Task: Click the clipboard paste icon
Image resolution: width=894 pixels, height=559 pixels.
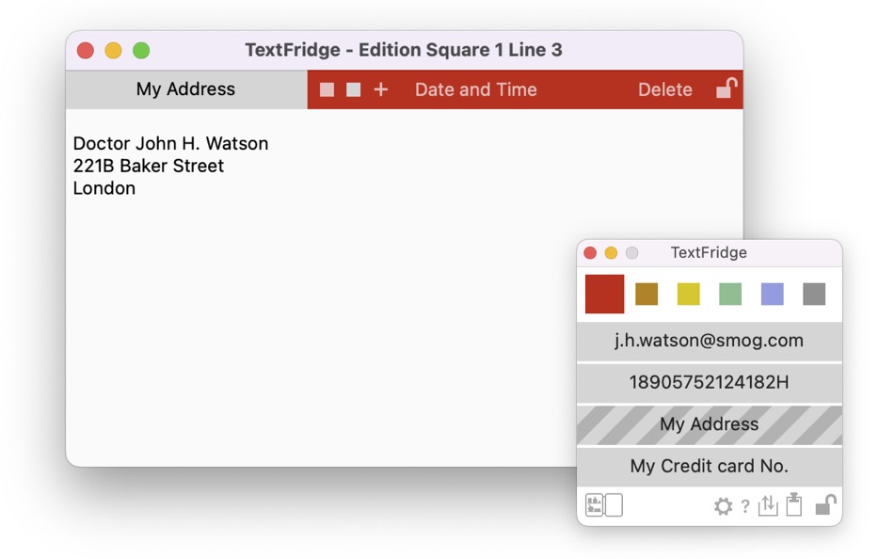Action: [793, 504]
